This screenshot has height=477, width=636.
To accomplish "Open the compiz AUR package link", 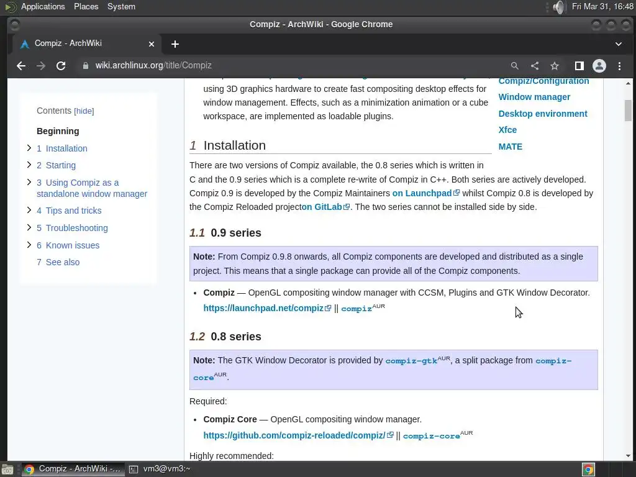I will click(x=357, y=309).
